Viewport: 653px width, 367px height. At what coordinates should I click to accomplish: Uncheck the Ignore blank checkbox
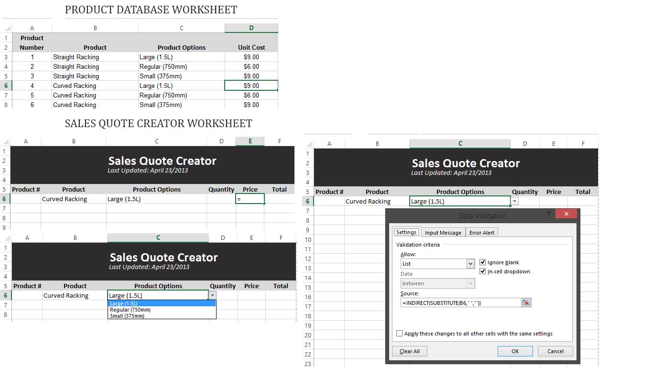pyautogui.click(x=482, y=262)
